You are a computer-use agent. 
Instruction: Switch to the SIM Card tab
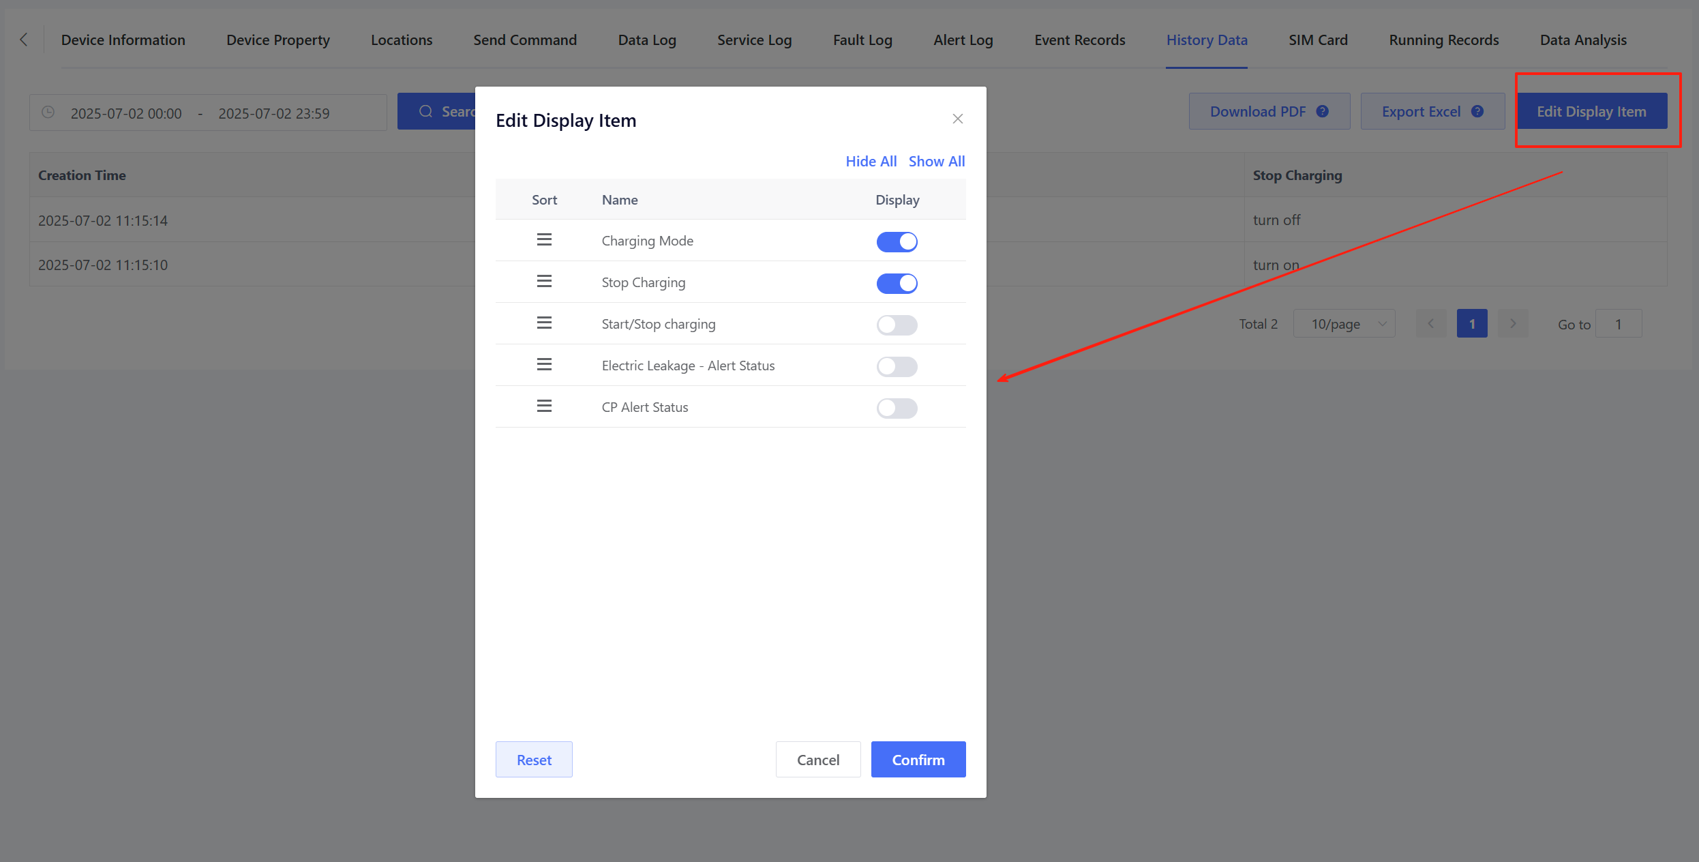(x=1318, y=40)
